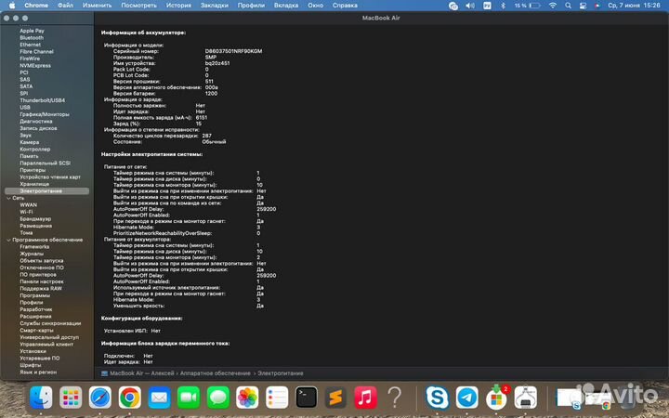Image resolution: width=669 pixels, height=418 pixels.
Task: Select Wi-Fi under Сеть in sidebar
Action: 26,212
